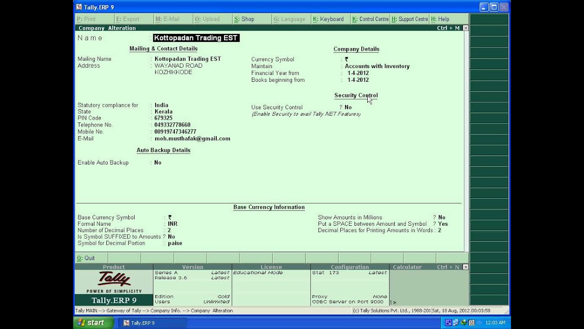Open the E-Mail option in top bar
The height and width of the screenshot is (329, 584).
click(x=173, y=19)
